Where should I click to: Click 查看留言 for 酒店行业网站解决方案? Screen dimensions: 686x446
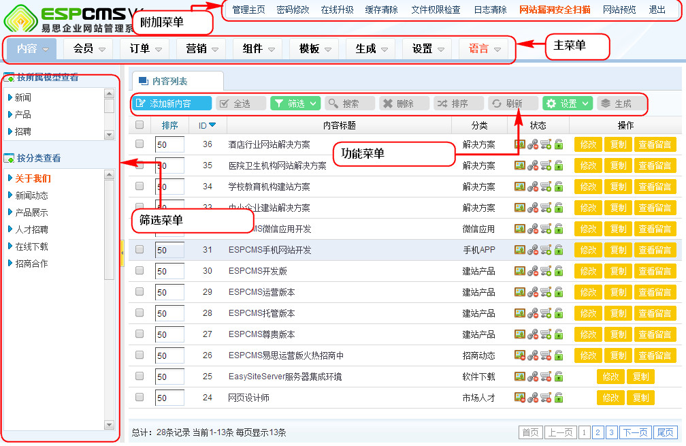pyautogui.click(x=655, y=144)
